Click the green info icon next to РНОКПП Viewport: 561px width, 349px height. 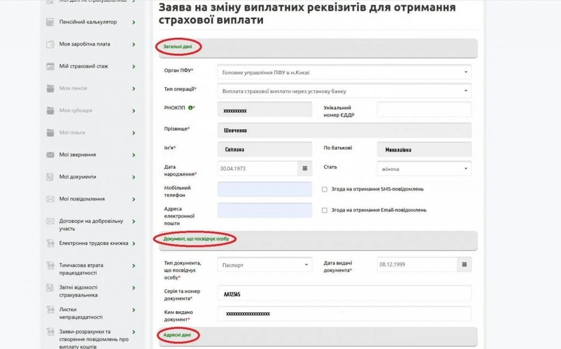coord(190,108)
